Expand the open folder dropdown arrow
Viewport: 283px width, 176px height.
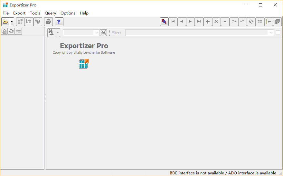(x=12, y=22)
